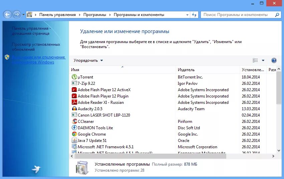Click Microsoft .NET Framework 4.5.1 icon
This screenshot has height=179, width=284.
click(74, 147)
